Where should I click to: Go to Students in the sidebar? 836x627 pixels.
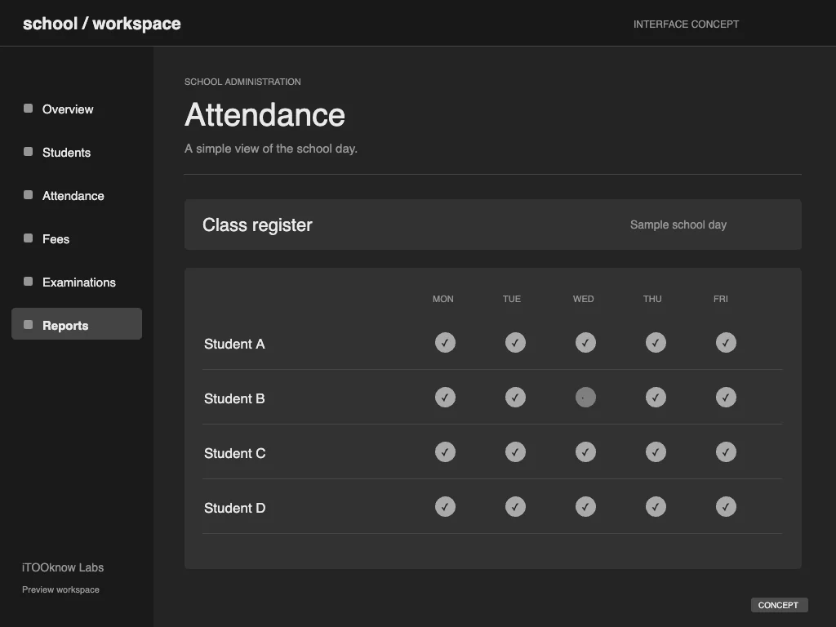77,152
